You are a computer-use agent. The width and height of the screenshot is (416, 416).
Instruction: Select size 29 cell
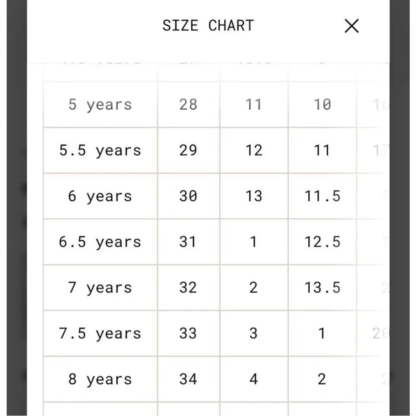pyautogui.click(x=188, y=151)
